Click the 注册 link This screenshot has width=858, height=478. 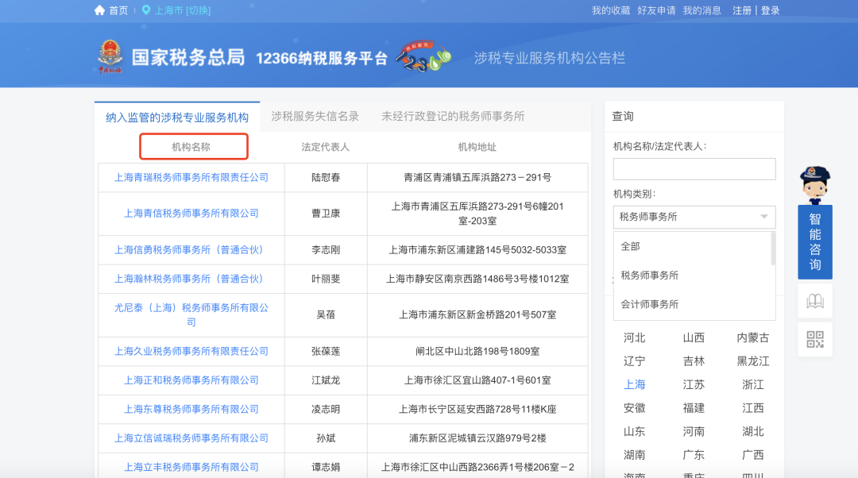741,10
